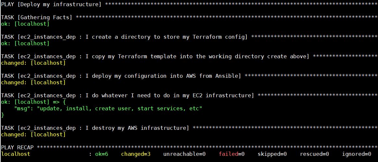Click ok localhost under create directory task
This screenshot has height=162, width=378.
(x=25, y=44)
